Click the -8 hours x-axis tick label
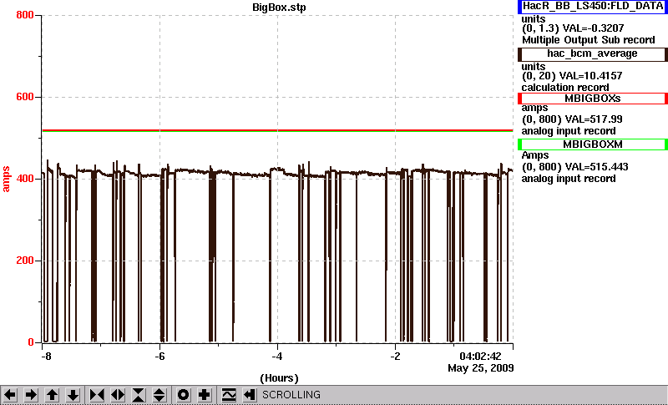The image size is (668, 405). pyautogui.click(x=46, y=357)
